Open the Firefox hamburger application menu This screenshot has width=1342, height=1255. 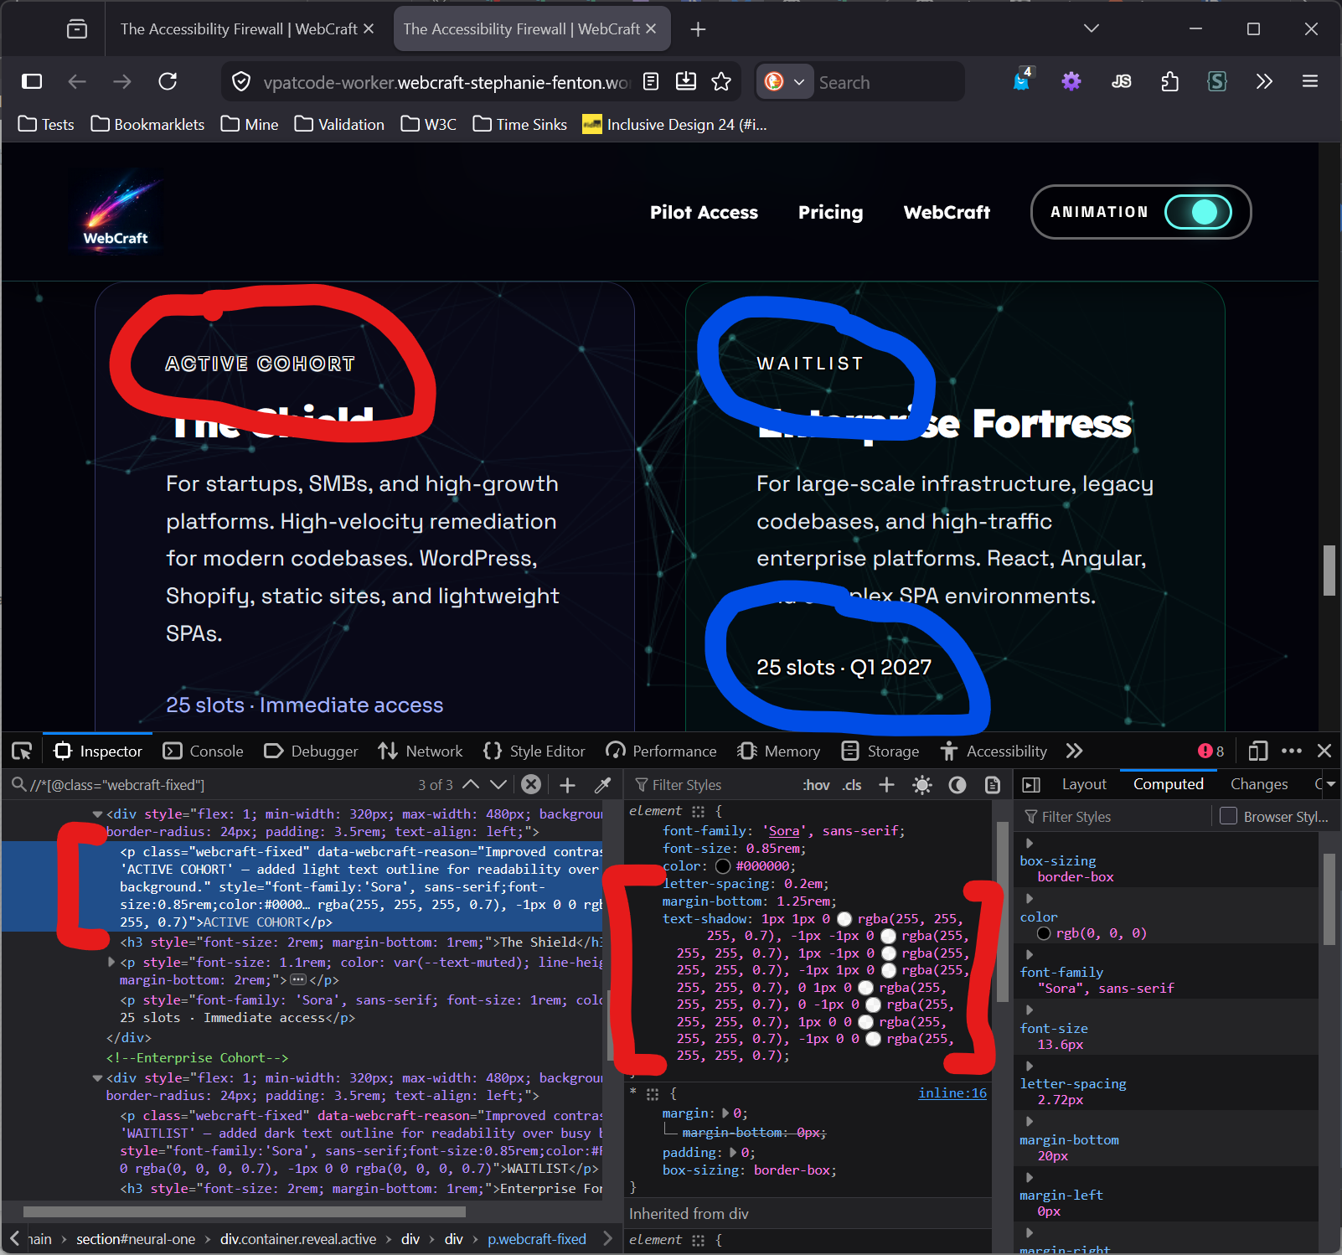[x=1310, y=81]
